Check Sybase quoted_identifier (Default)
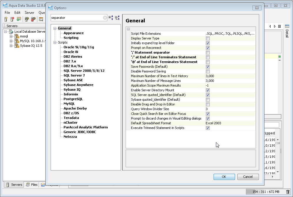 click(x=208, y=100)
